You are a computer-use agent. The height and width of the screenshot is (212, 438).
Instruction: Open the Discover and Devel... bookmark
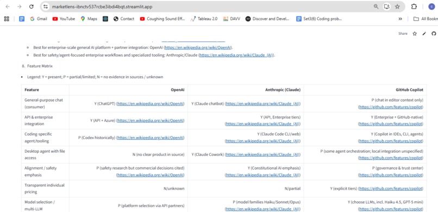click(267, 18)
